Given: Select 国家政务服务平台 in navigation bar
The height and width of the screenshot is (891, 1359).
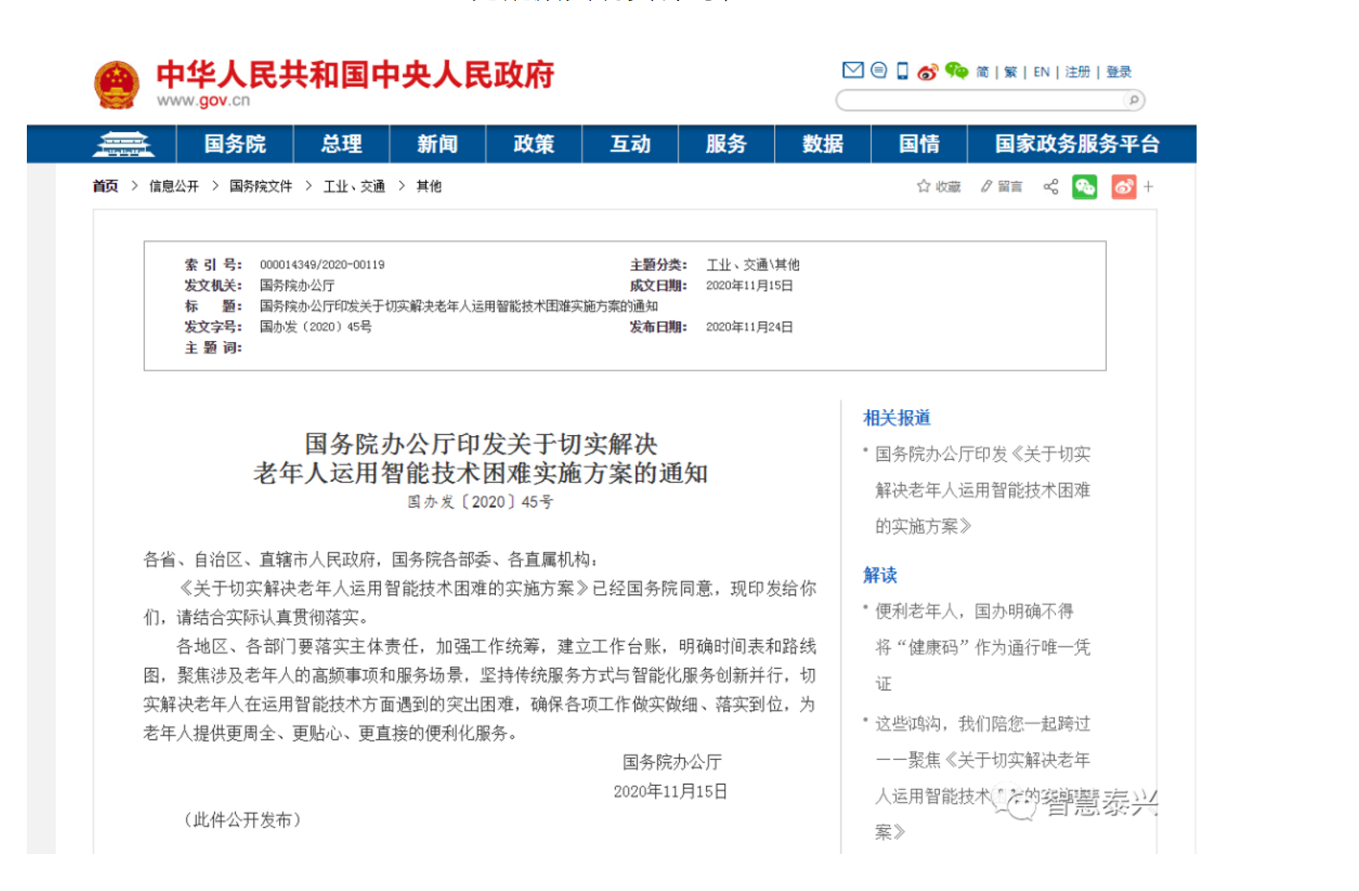Looking at the screenshot, I should click(1076, 144).
